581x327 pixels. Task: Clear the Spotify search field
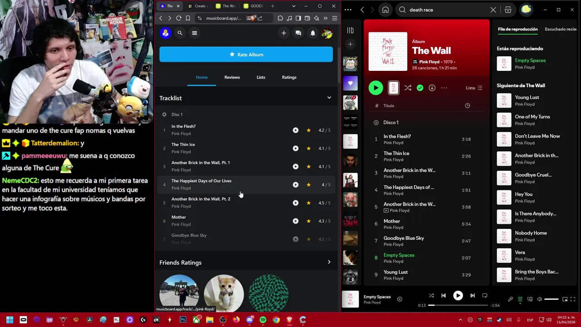[493, 10]
